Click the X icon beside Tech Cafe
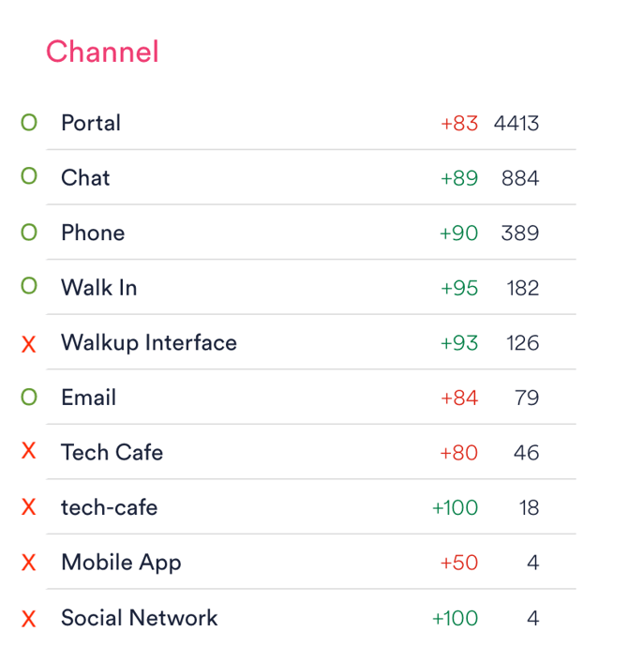Screen dimensions: 628x662 (x=29, y=452)
